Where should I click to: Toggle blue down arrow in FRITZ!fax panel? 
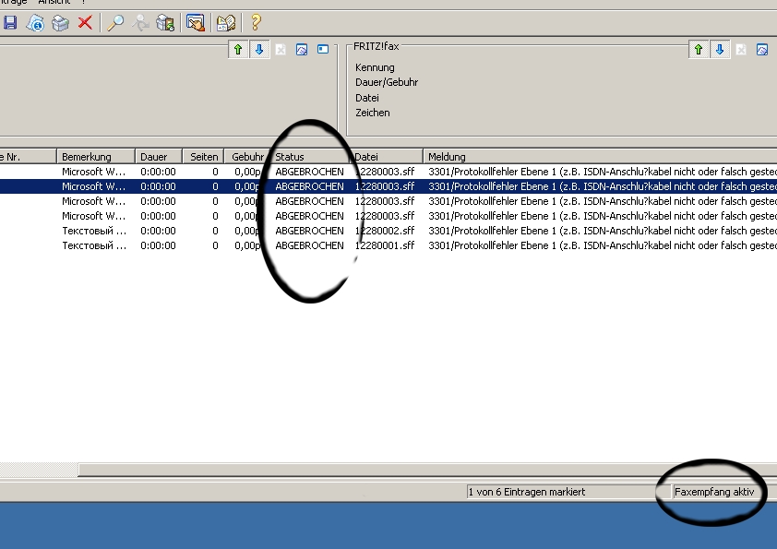[720, 50]
